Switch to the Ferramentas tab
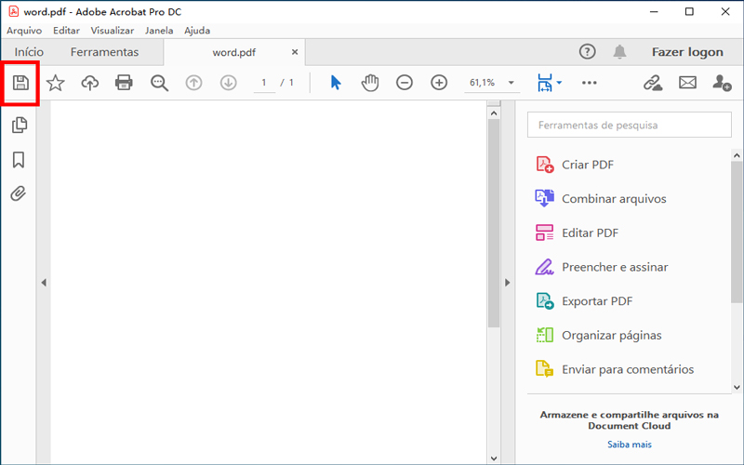The height and width of the screenshot is (465, 744). (104, 52)
